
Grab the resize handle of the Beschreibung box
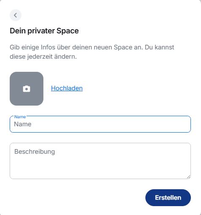(189, 177)
